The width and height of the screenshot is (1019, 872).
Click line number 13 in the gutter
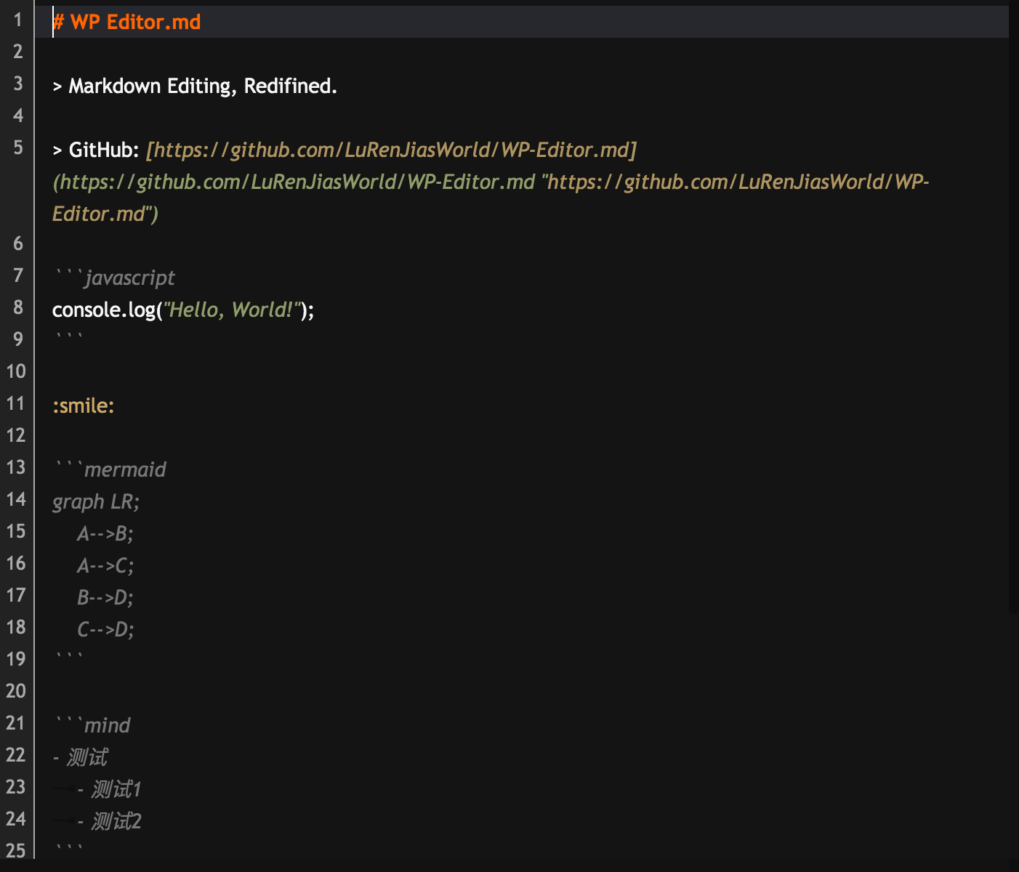(16, 467)
